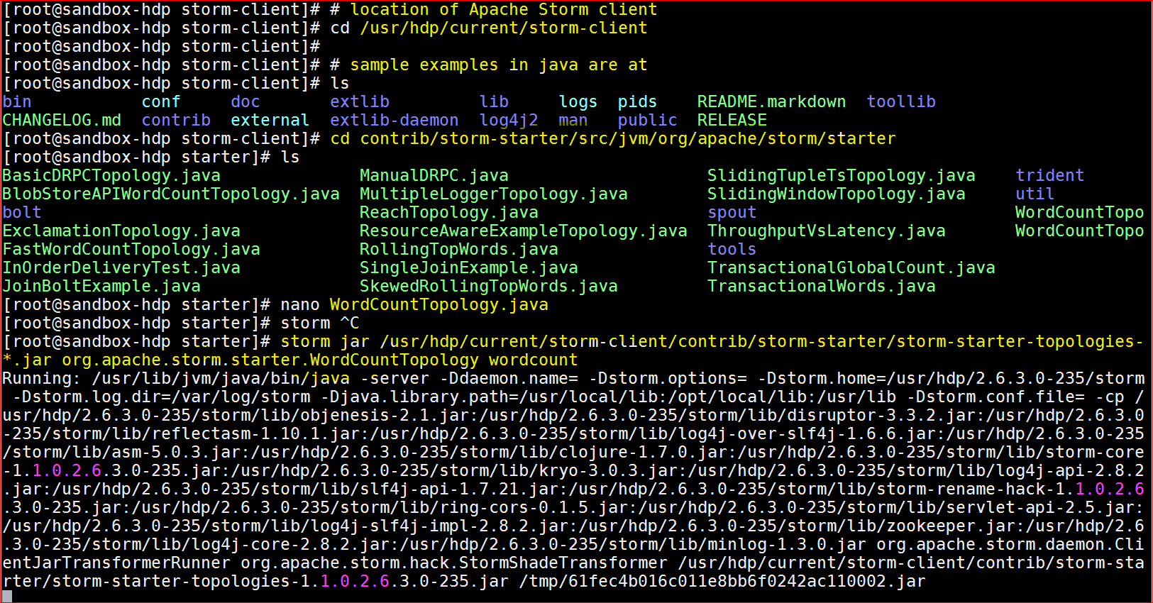
Task: Click the util directory entry
Action: click(x=1035, y=194)
